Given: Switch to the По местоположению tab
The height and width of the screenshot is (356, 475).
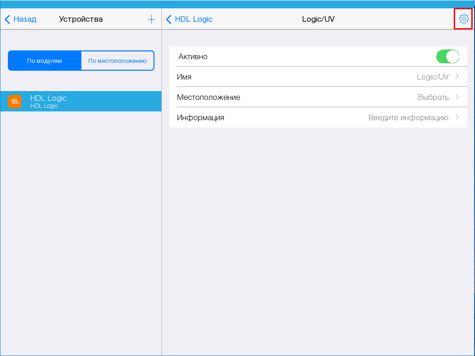Looking at the screenshot, I should pyautogui.click(x=117, y=61).
